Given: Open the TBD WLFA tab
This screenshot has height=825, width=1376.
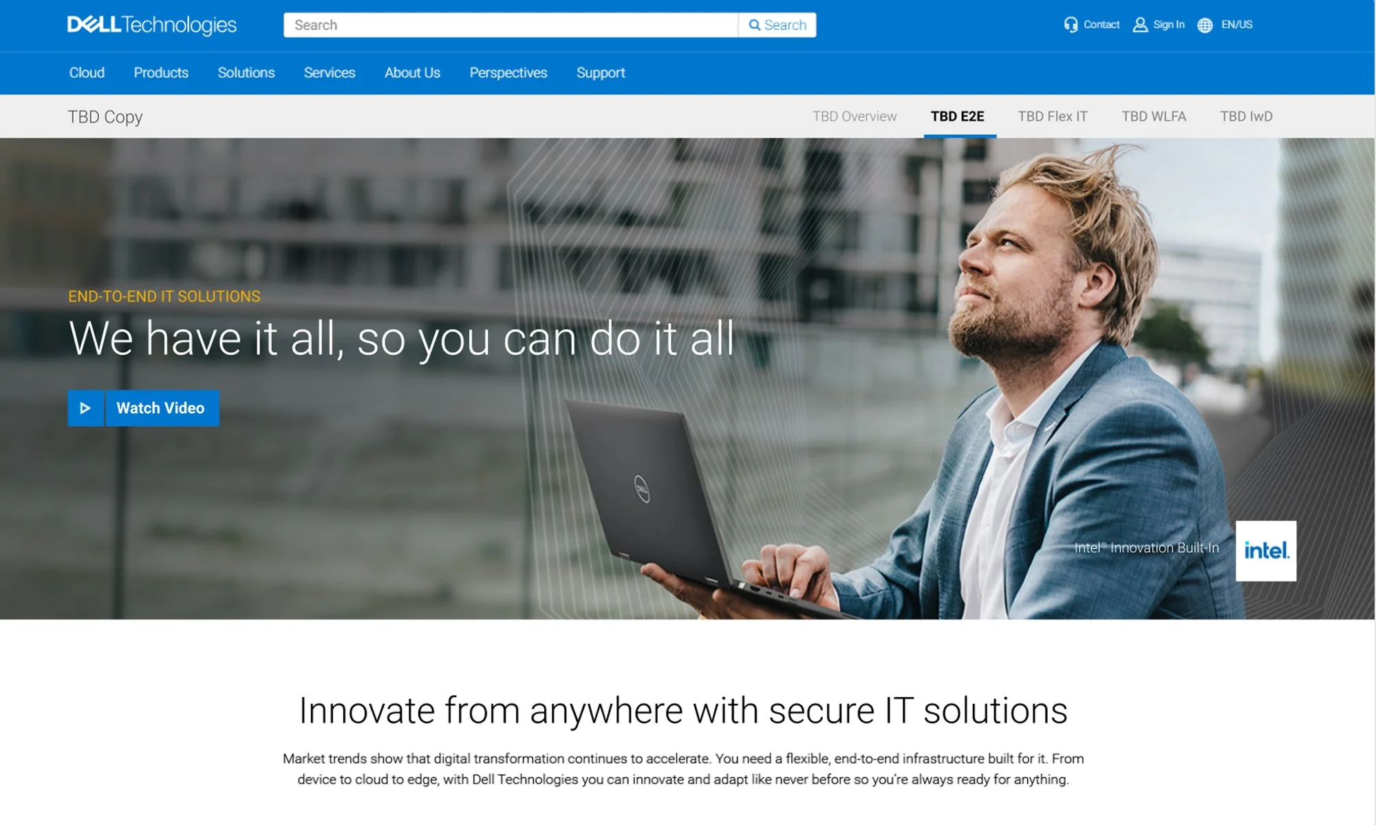Looking at the screenshot, I should click(x=1154, y=116).
